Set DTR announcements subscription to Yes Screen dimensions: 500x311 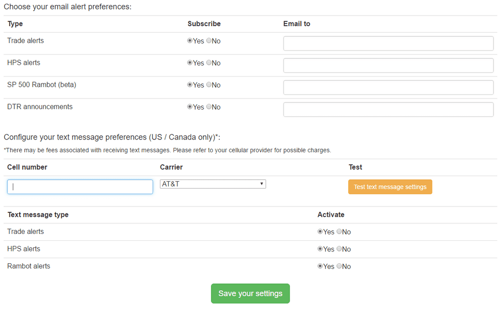190,107
